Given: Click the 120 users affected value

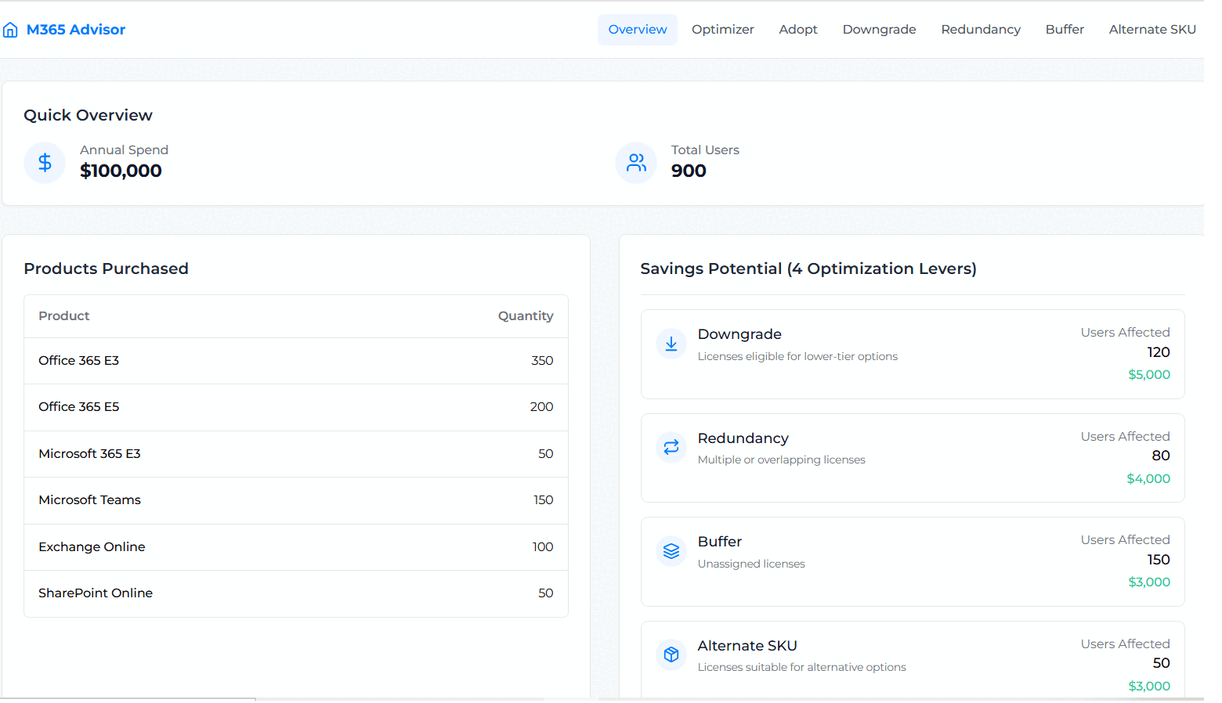Looking at the screenshot, I should click(1159, 353).
